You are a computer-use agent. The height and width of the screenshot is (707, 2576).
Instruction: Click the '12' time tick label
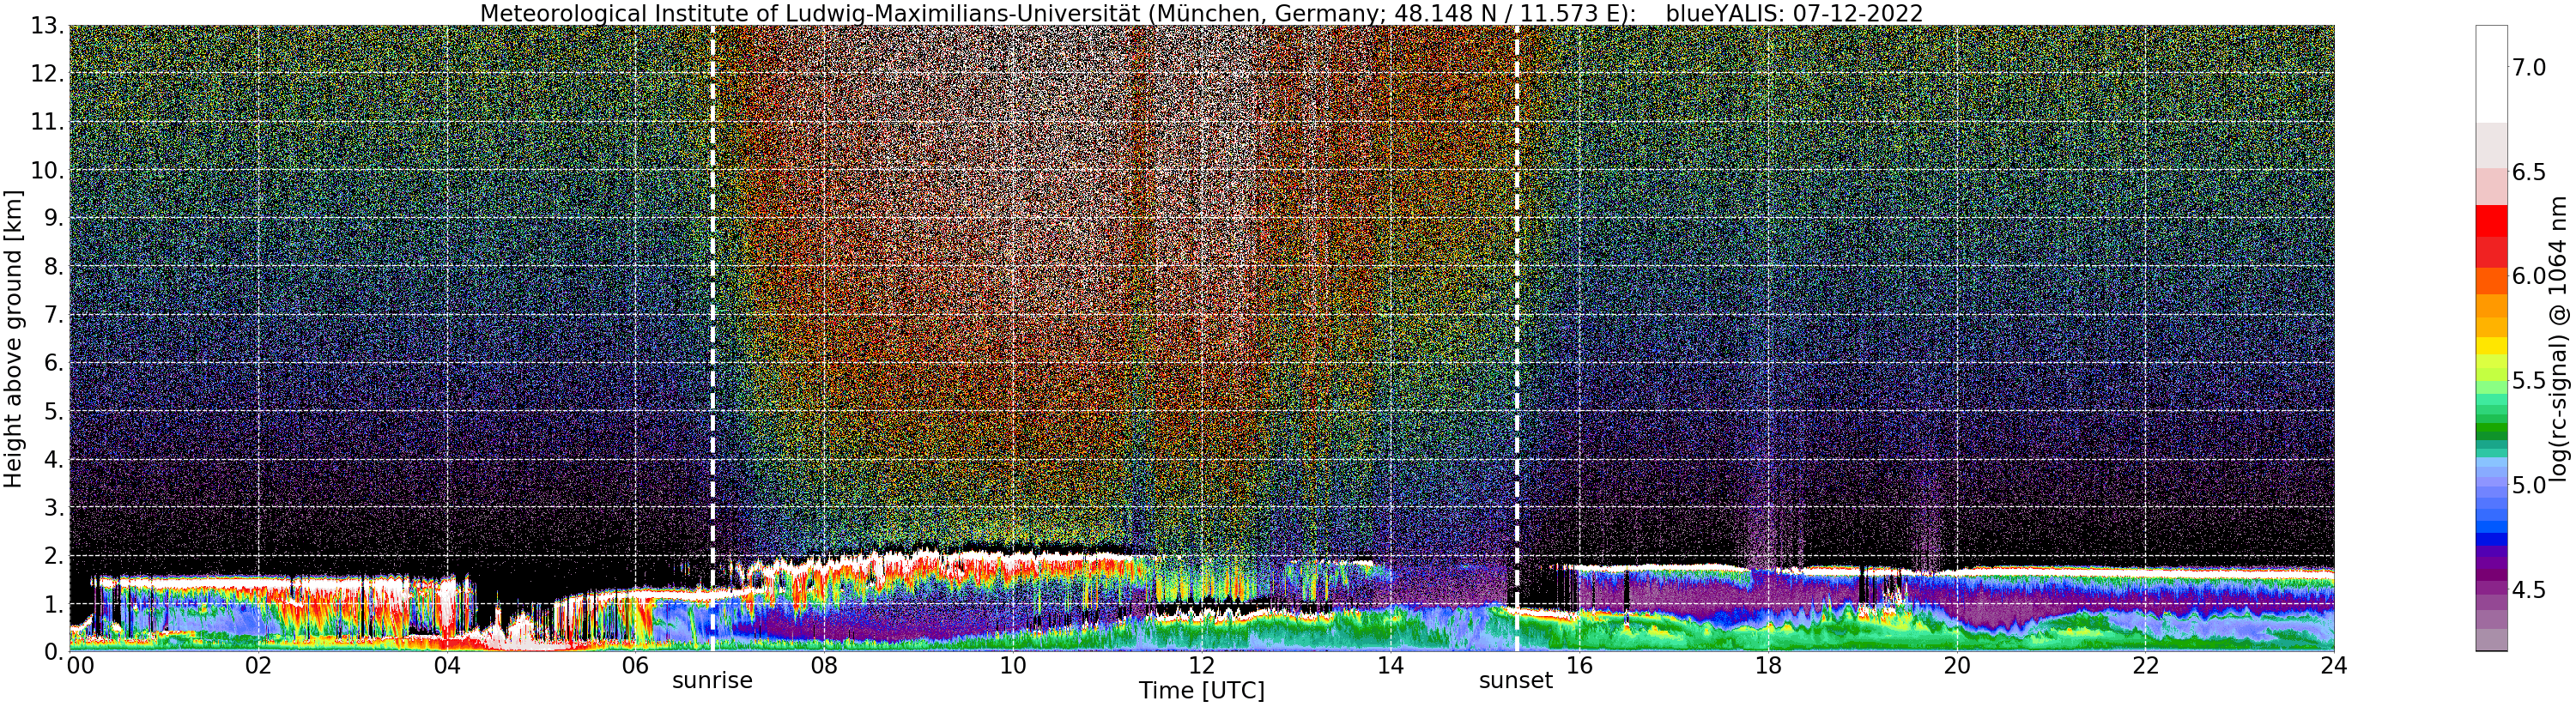[x=1201, y=666]
